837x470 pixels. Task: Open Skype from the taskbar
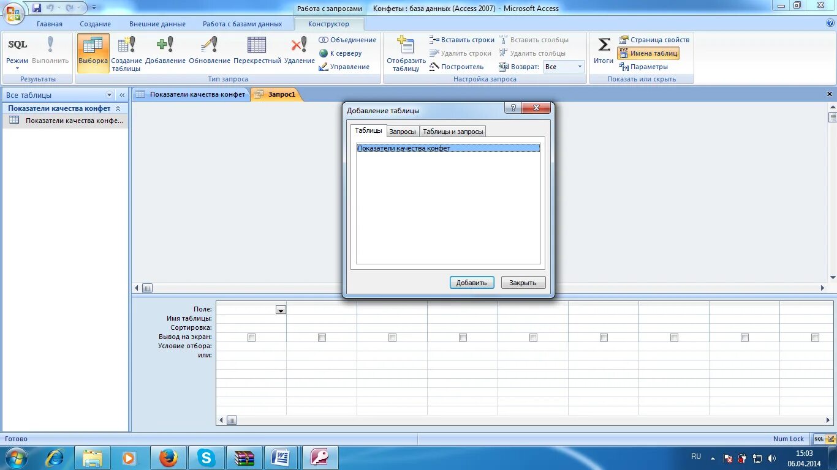[x=206, y=458]
